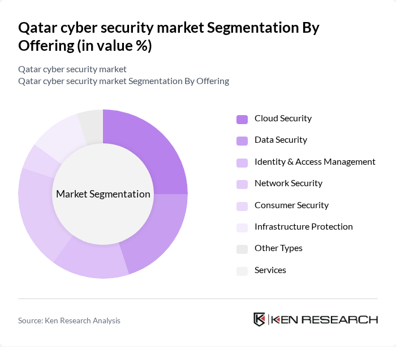396x347 pixels.
Task: Toggle the Cloud Security legend label
Action: click(x=283, y=118)
